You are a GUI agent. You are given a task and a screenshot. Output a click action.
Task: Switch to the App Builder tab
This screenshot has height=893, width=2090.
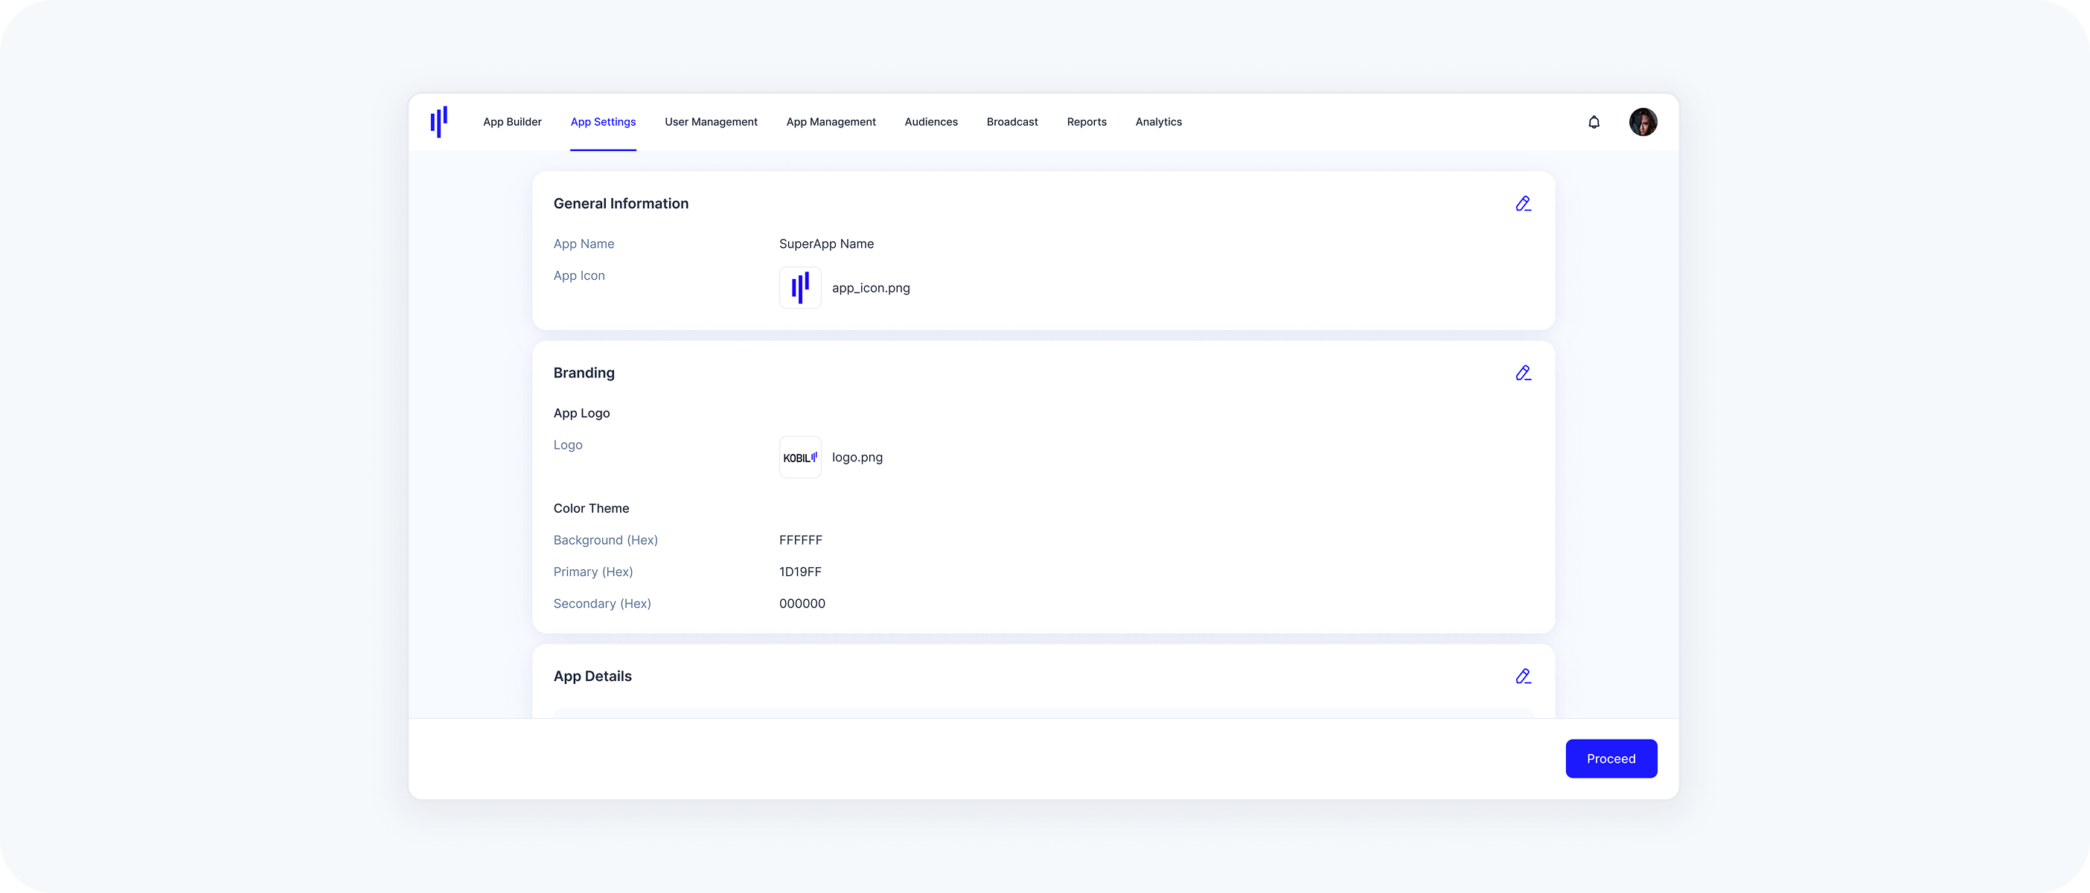(x=512, y=121)
